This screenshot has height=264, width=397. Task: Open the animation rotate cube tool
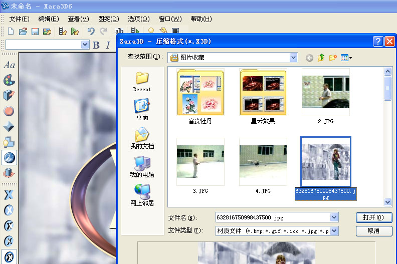point(9,173)
